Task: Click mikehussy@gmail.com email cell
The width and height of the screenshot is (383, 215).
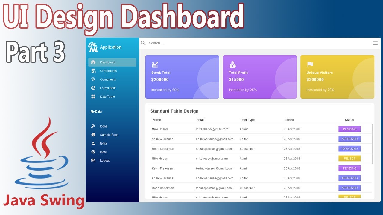Action: 212,159
